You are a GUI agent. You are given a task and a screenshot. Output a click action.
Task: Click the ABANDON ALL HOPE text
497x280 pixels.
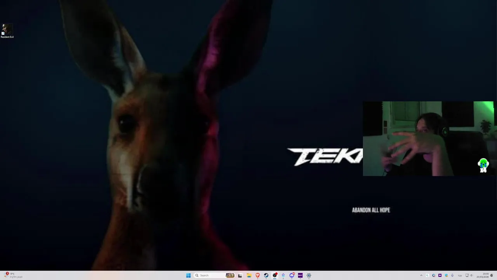(371, 210)
